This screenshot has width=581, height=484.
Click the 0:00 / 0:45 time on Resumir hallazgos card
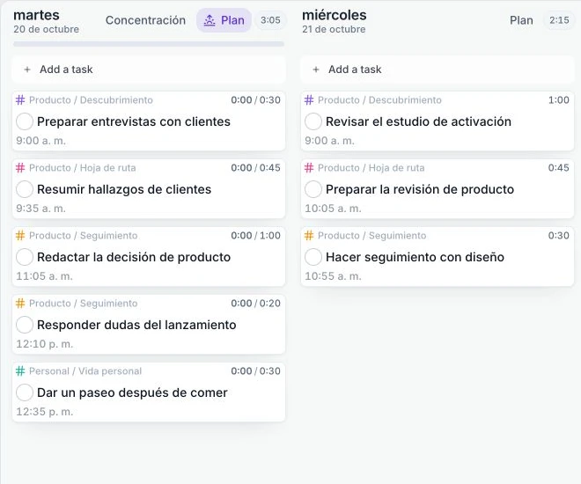pyautogui.click(x=255, y=168)
